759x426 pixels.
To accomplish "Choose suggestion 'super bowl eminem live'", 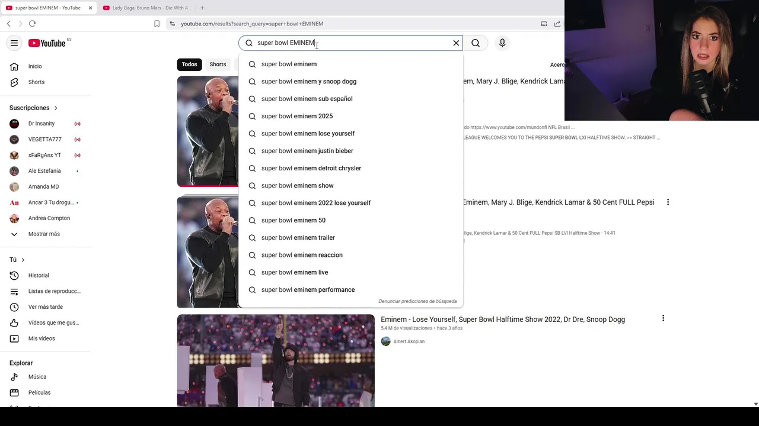I will coord(350,272).
